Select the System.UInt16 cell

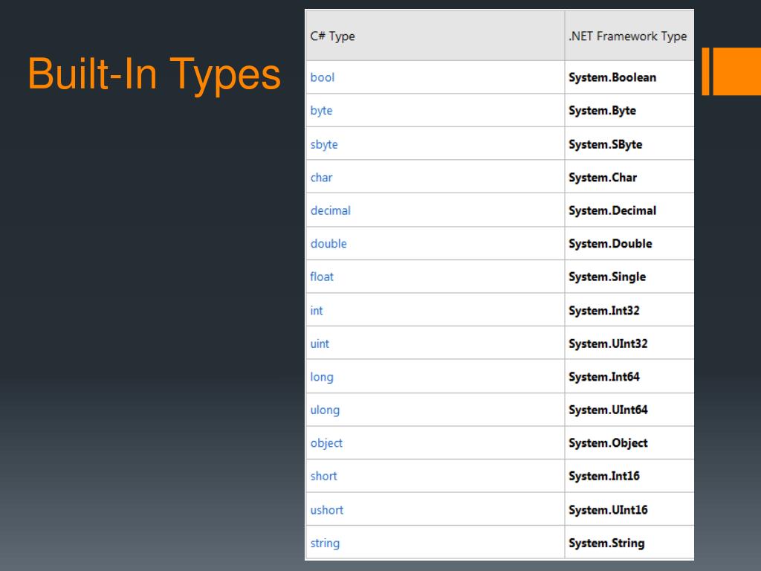click(629, 509)
